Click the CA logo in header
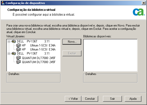The height and width of the screenshot is (105, 147). tap(139, 12)
